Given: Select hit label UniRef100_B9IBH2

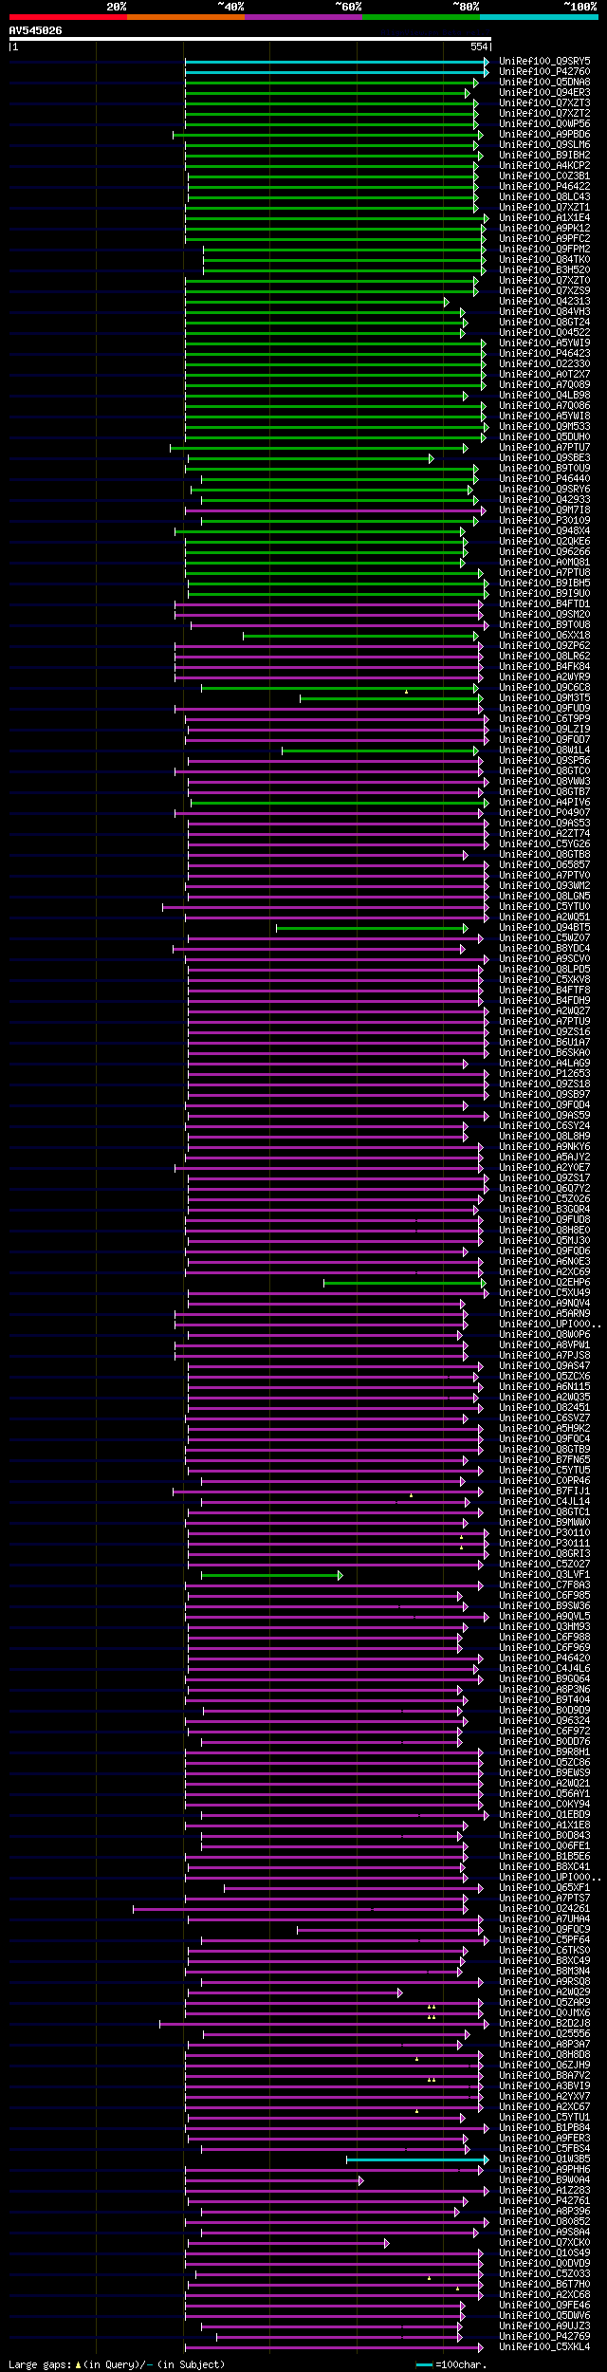Looking at the screenshot, I should pos(544,155).
